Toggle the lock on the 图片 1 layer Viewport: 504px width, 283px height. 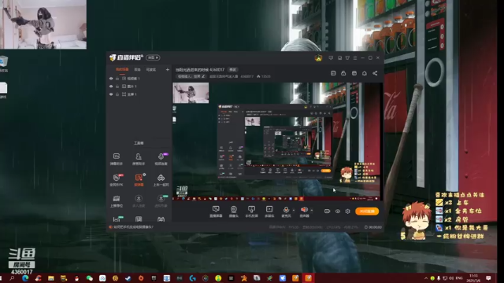117,86
